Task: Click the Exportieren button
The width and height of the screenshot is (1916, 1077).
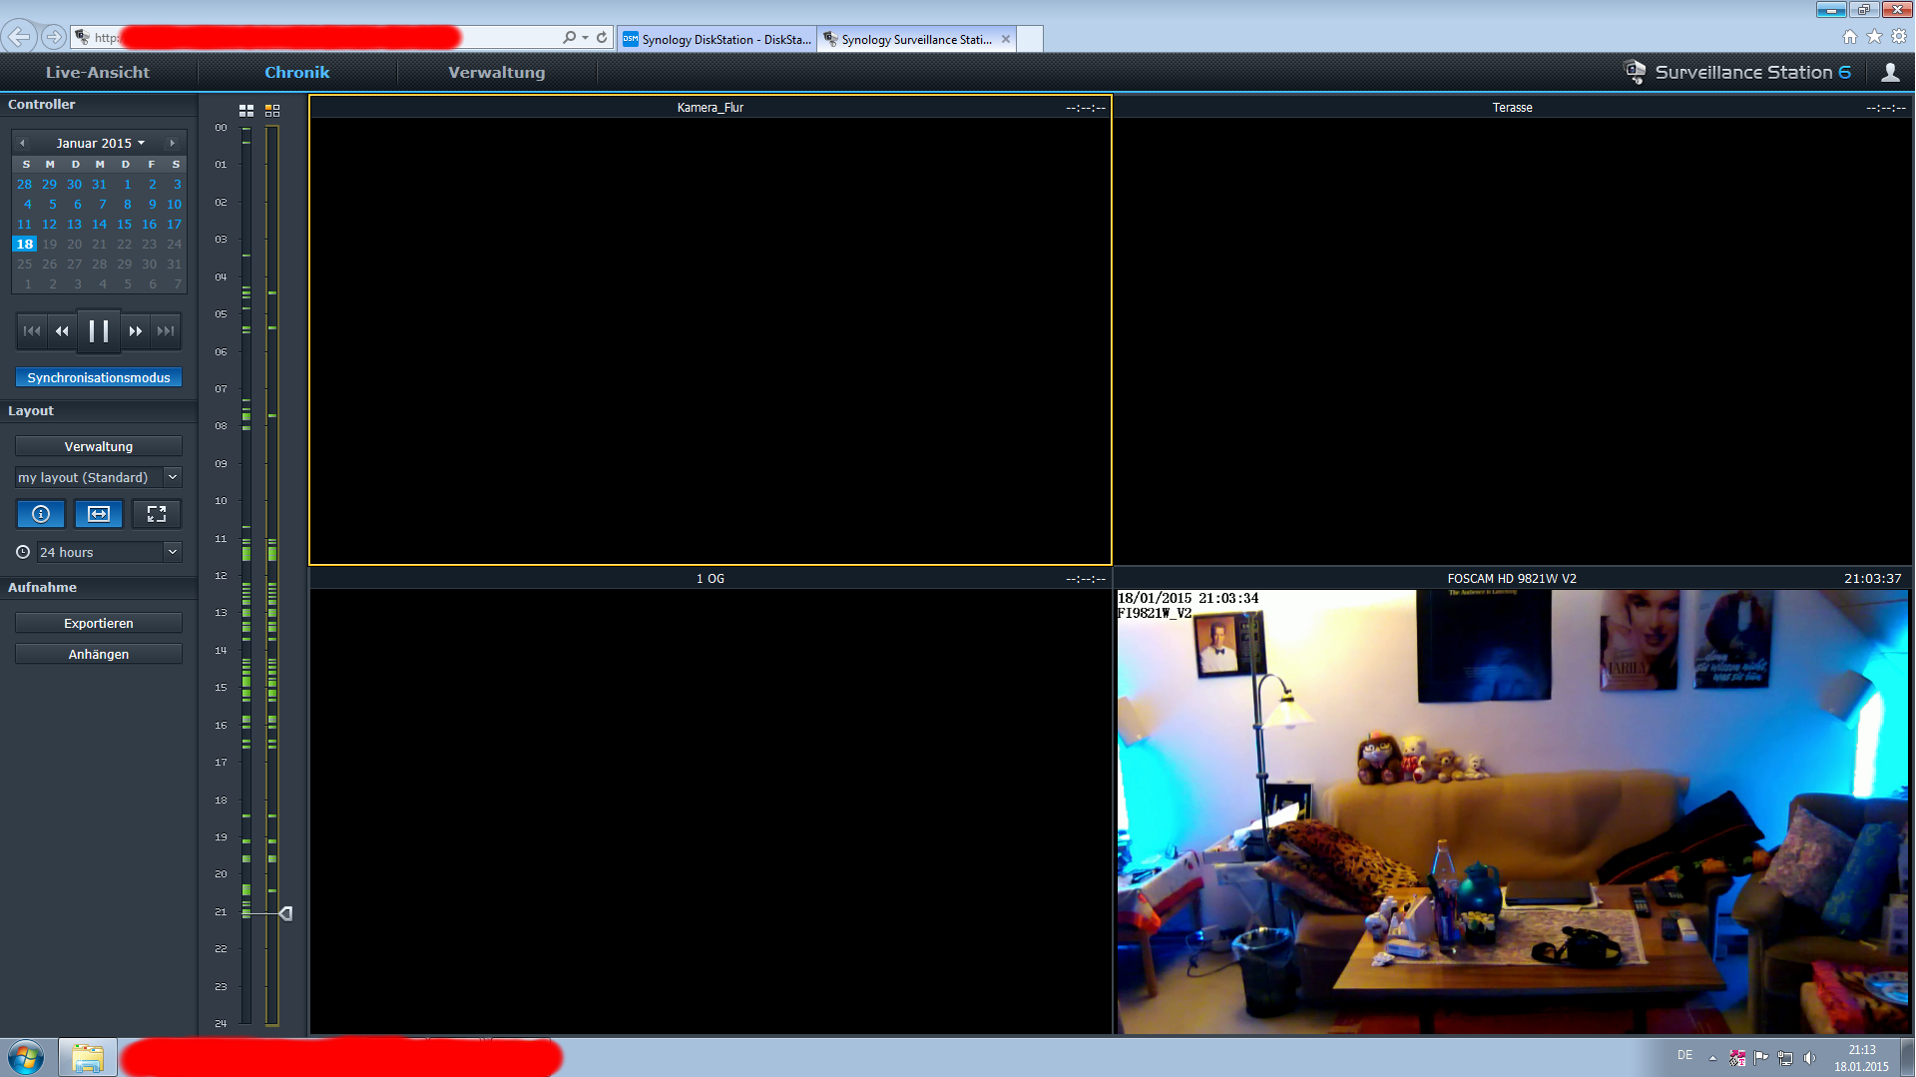Action: (x=99, y=623)
